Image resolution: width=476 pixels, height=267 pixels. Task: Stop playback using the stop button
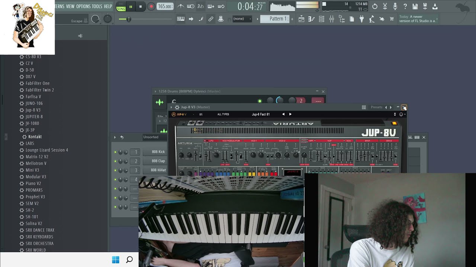tap(141, 6)
